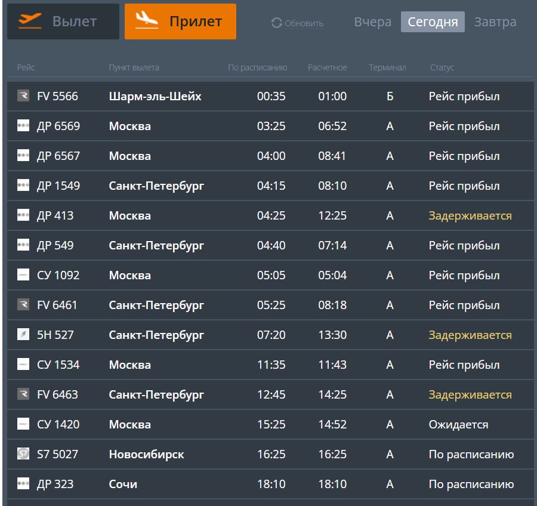This screenshot has width=537, height=506.
Task: Click the airline logo beside ДР 6569
Action: coord(23,126)
